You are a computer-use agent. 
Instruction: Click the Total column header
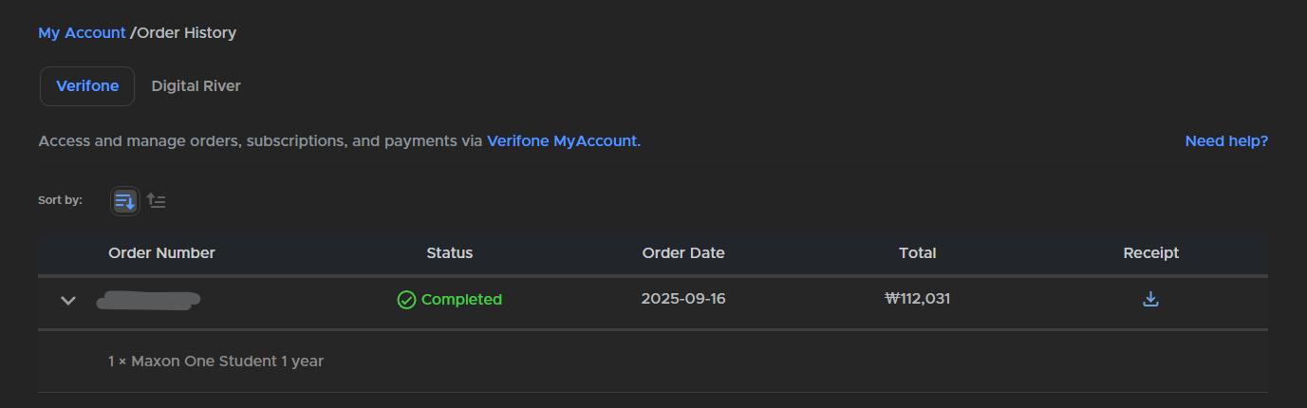click(x=917, y=252)
